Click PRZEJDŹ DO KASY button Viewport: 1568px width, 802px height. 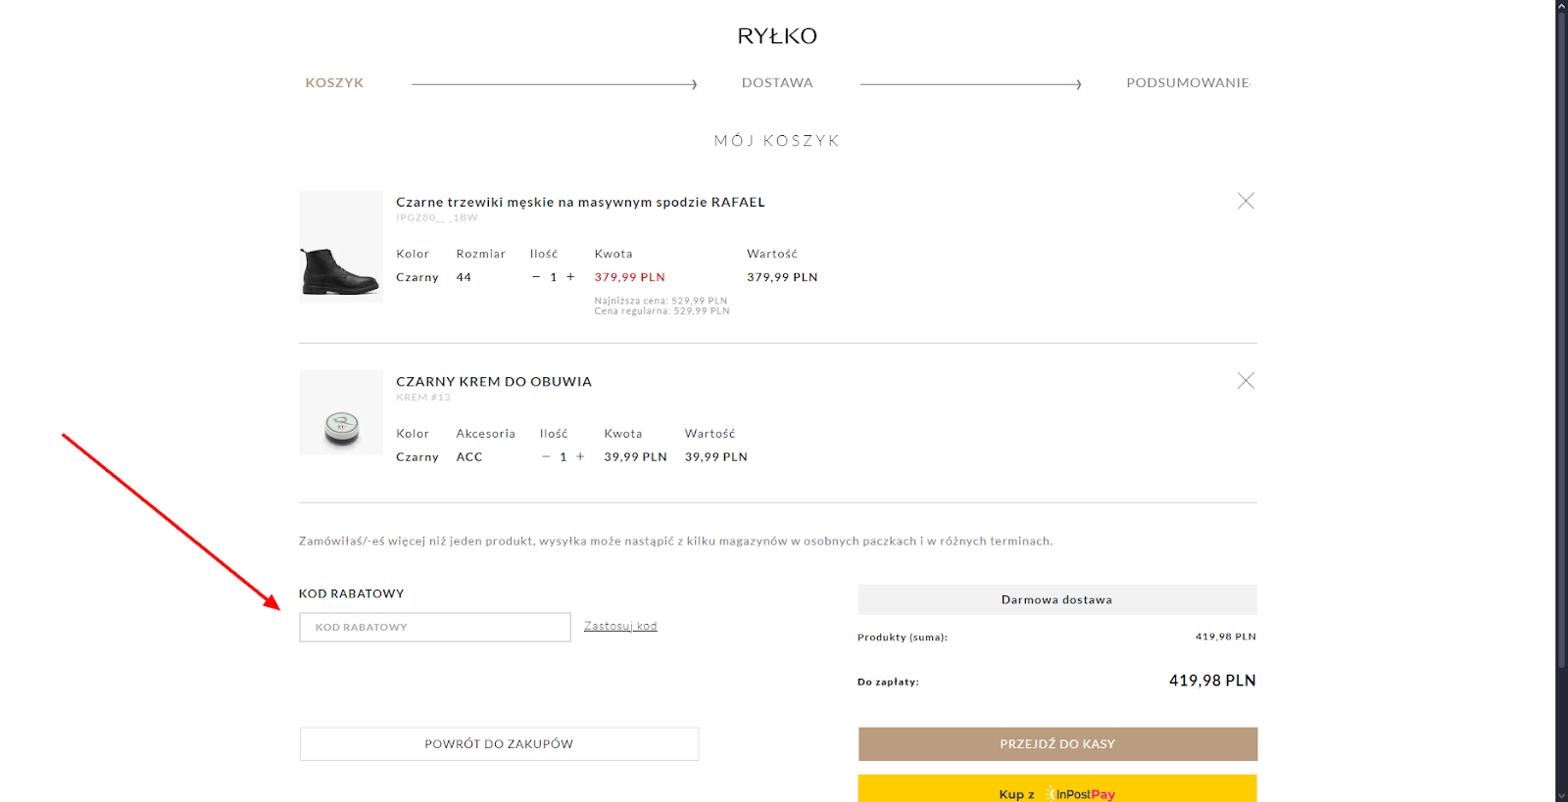(1057, 744)
